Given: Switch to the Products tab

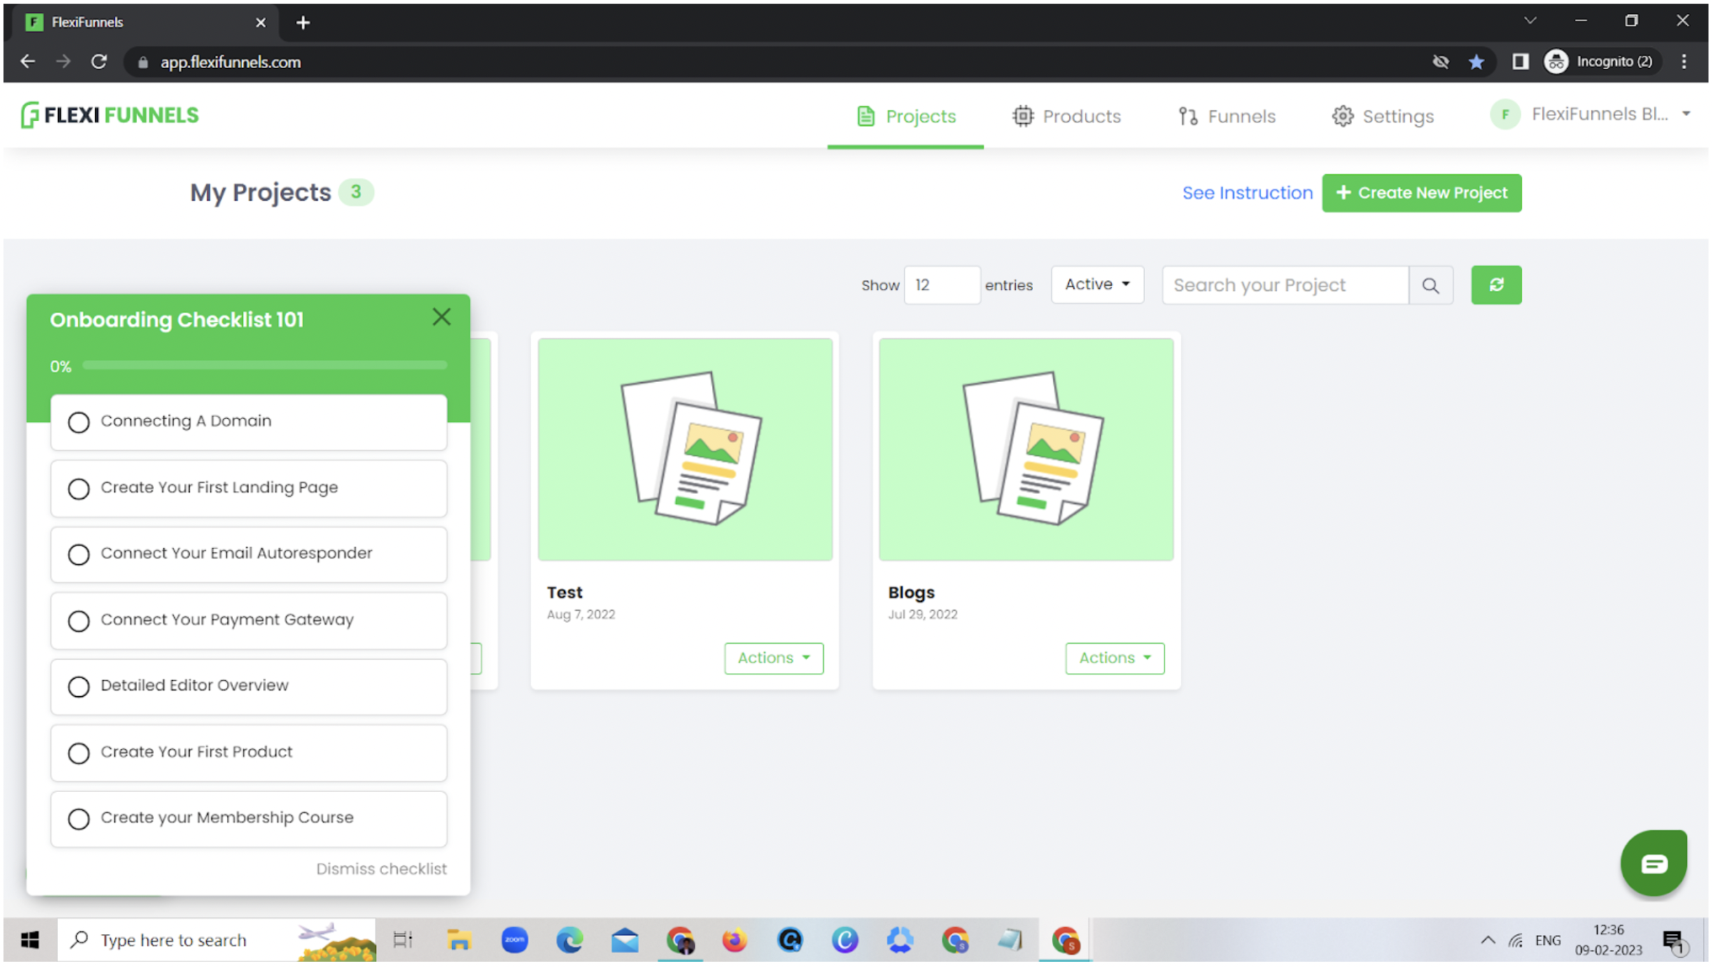Looking at the screenshot, I should coord(1066,116).
